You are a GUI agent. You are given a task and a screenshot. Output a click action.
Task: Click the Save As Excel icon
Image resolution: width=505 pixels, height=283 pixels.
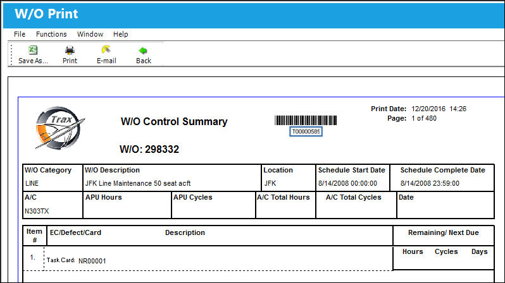[33, 50]
